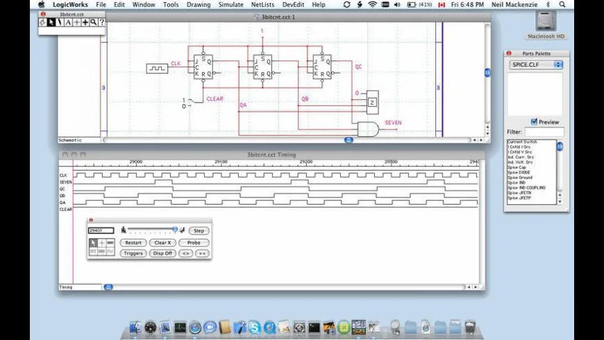Select the text 'A' tool in tool palette
This screenshot has height=340, width=604.
tap(68, 22)
